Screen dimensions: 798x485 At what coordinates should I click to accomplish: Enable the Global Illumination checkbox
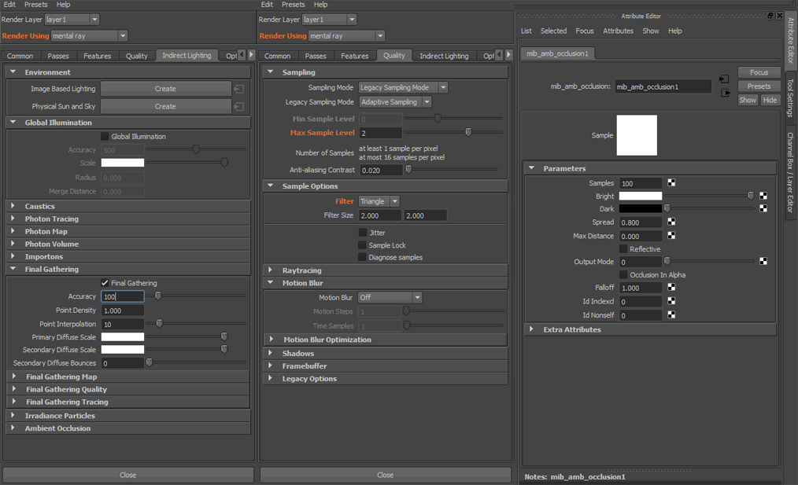pyautogui.click(x=105, y=136)
